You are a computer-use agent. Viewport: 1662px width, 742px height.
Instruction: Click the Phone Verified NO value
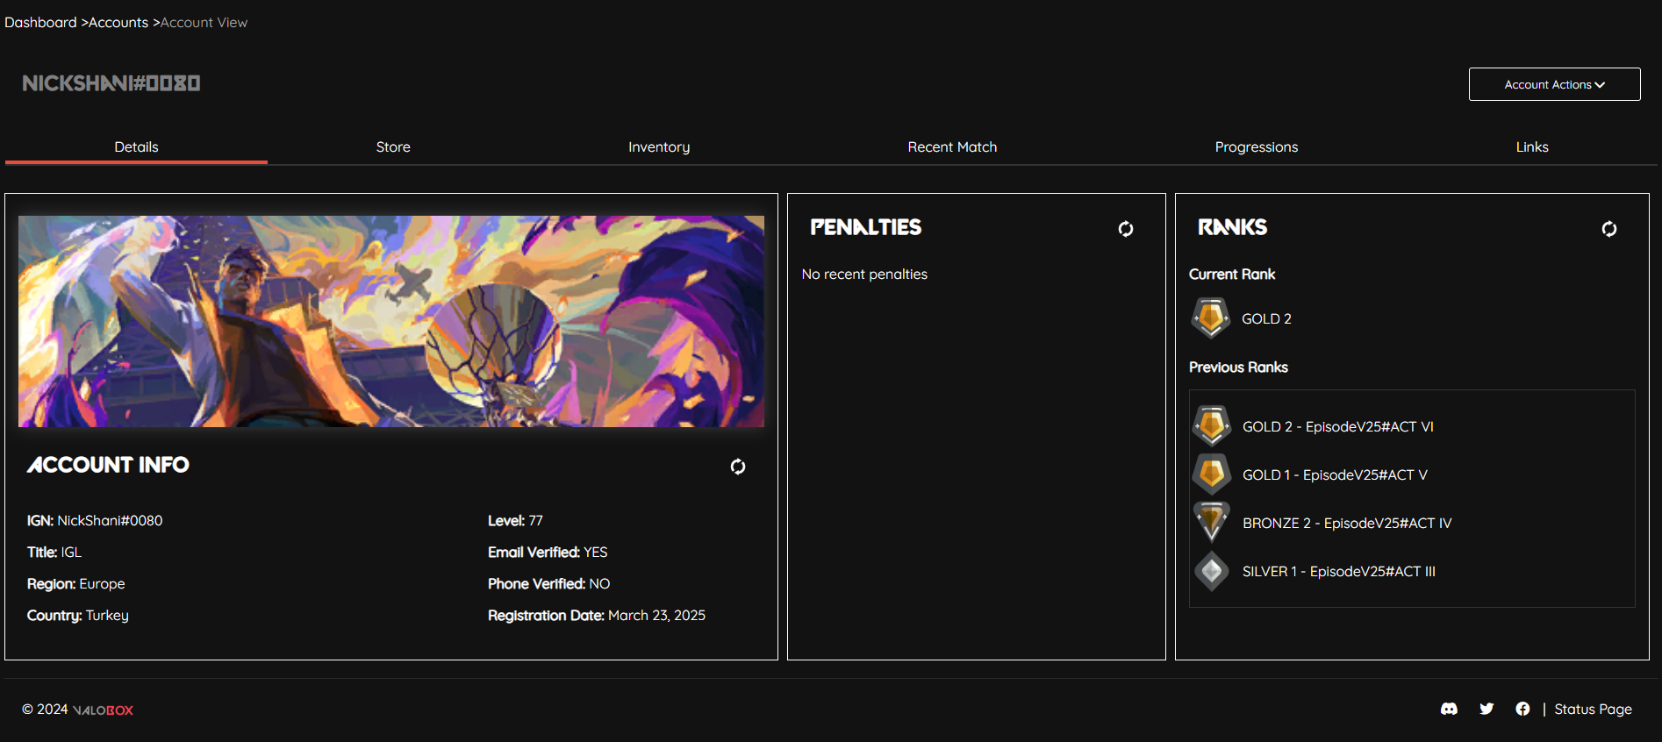click(599, 583)
